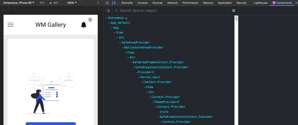298x125 pixels.
Task: Click the notification bell icon
Action: point(84,25)
